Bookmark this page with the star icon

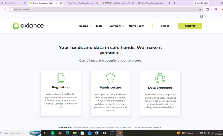pos(200,9)
